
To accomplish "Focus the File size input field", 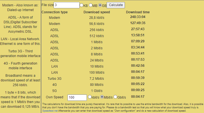I will [67, 5].
